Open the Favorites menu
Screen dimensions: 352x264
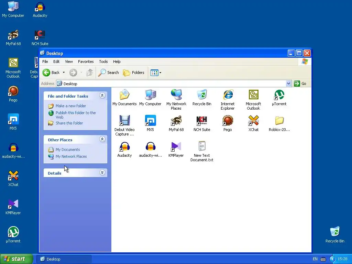pyautogui.click(x=86, y=62)
